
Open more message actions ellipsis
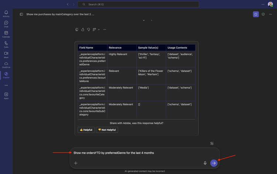coord(105,30)
